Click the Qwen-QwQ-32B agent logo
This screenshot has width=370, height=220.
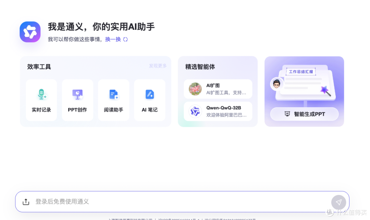point(195,111)
